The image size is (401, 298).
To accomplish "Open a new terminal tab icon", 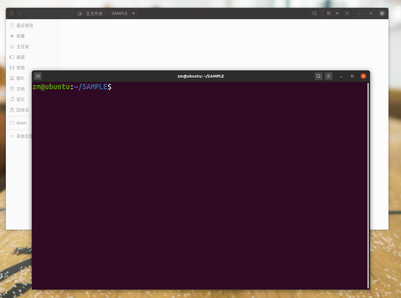I will click(38, 76).
